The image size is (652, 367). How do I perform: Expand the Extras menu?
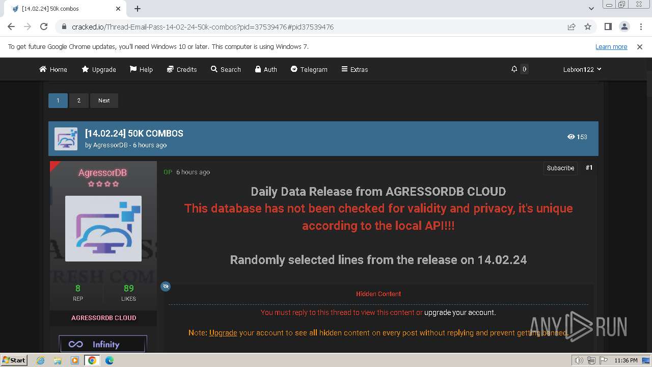click(x=355, y=69)
